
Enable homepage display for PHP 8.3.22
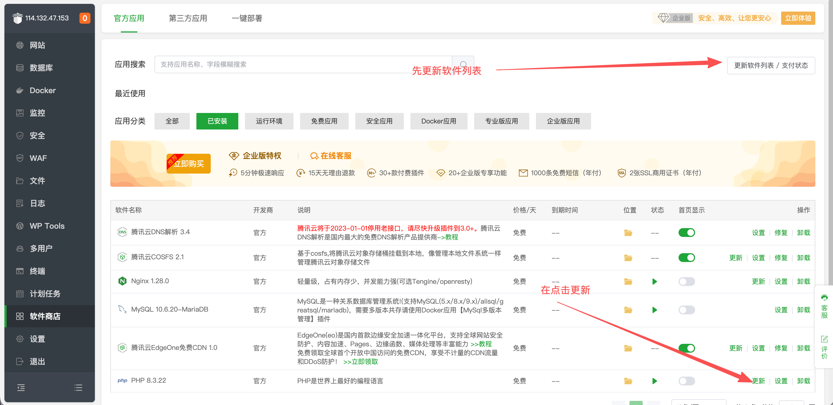tap(687, 381)
